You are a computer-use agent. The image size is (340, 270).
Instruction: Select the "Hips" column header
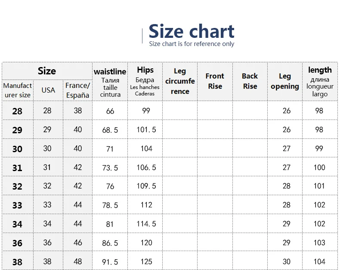click(145, 82)
